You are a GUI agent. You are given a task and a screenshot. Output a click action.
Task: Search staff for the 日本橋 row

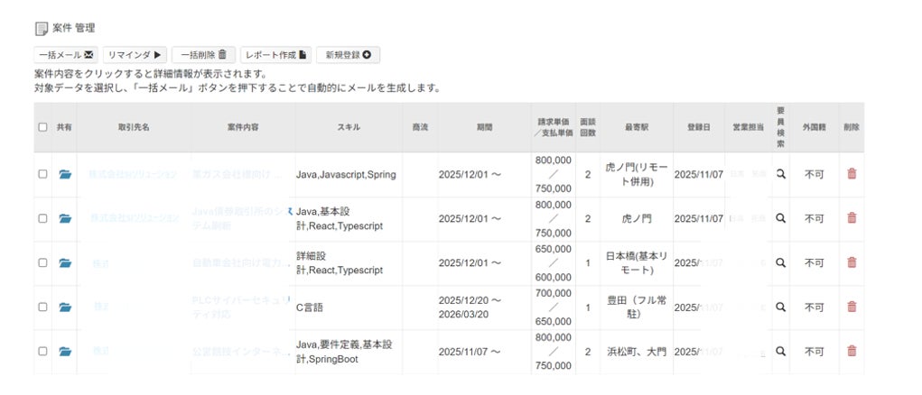781,262
